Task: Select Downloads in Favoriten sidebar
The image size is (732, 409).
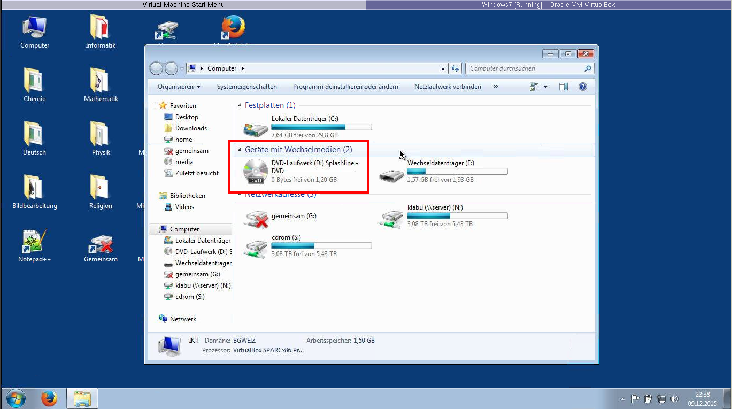Action: (x=191, y=128)
